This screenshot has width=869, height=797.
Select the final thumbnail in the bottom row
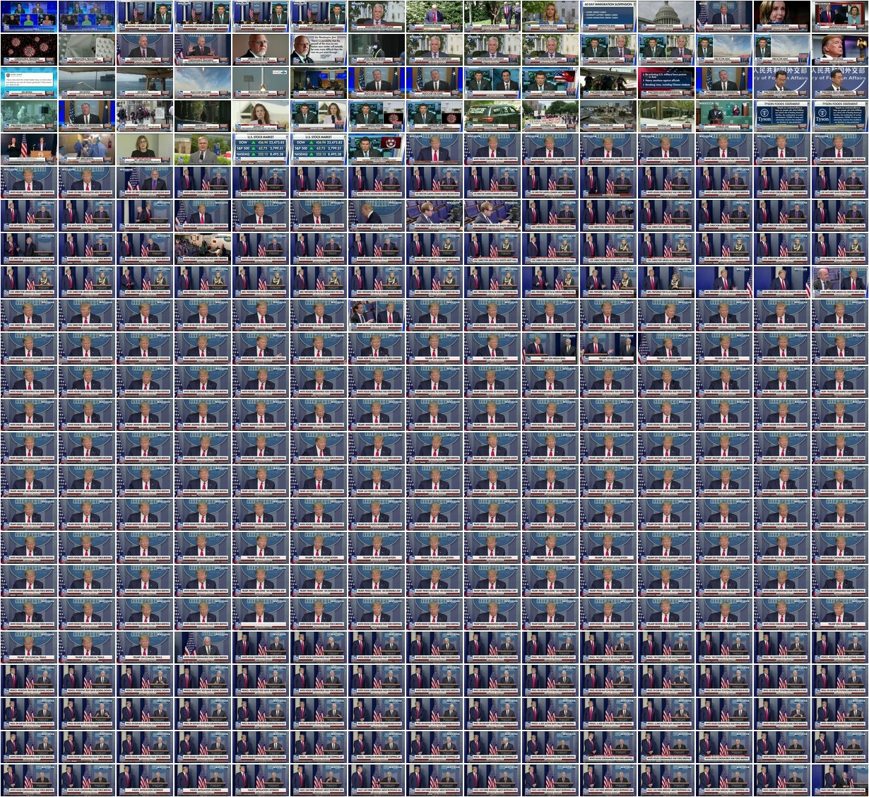pyautogui.click(x=839, y=780)
